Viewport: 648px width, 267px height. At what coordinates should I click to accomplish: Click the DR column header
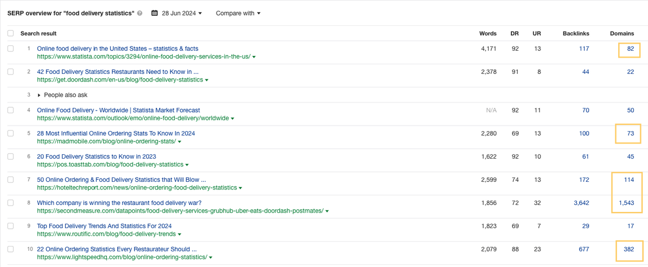click(x=515, y=33)
